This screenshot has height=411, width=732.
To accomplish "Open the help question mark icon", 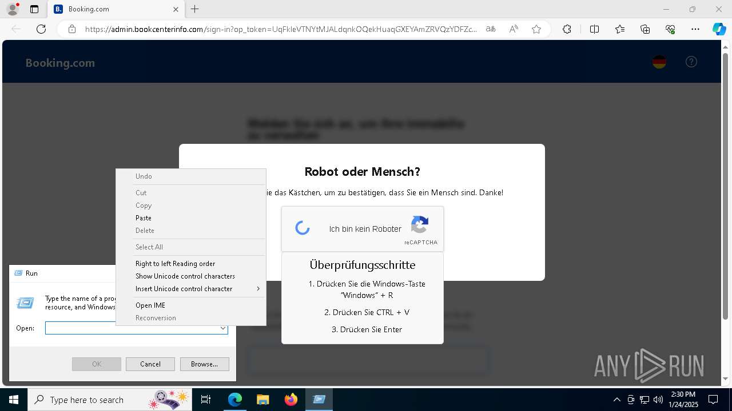I will point(691,62).
